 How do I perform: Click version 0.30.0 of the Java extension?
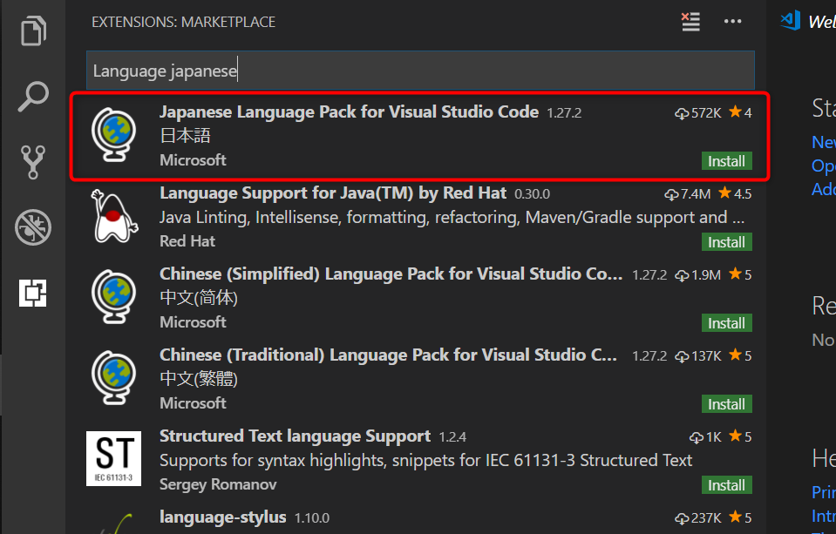pos(532,194)
